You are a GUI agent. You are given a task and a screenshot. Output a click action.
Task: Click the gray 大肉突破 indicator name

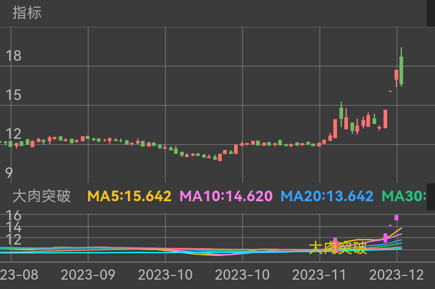pos(42,196)
